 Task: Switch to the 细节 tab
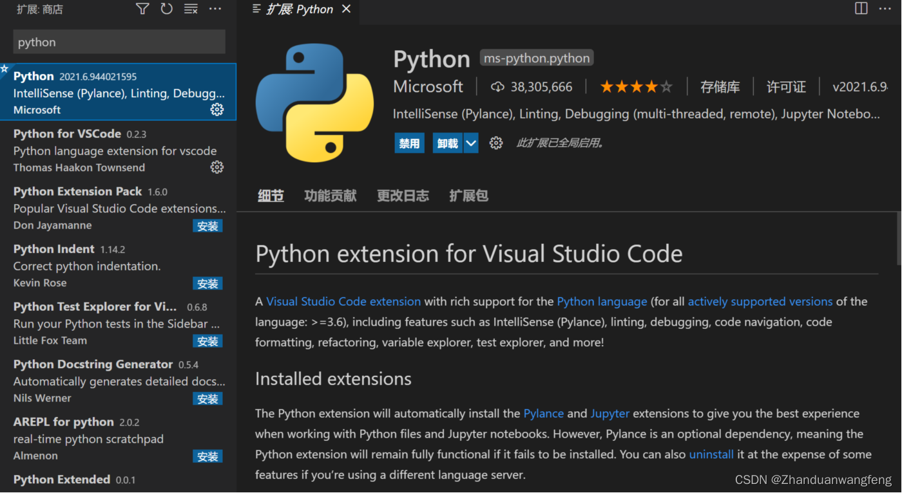[271, 196]
